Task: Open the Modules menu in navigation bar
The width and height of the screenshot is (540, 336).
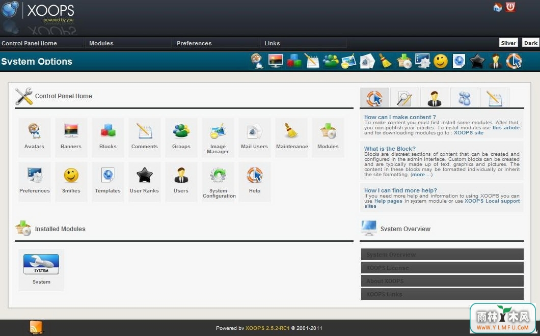Action: [x=101, y=43]
